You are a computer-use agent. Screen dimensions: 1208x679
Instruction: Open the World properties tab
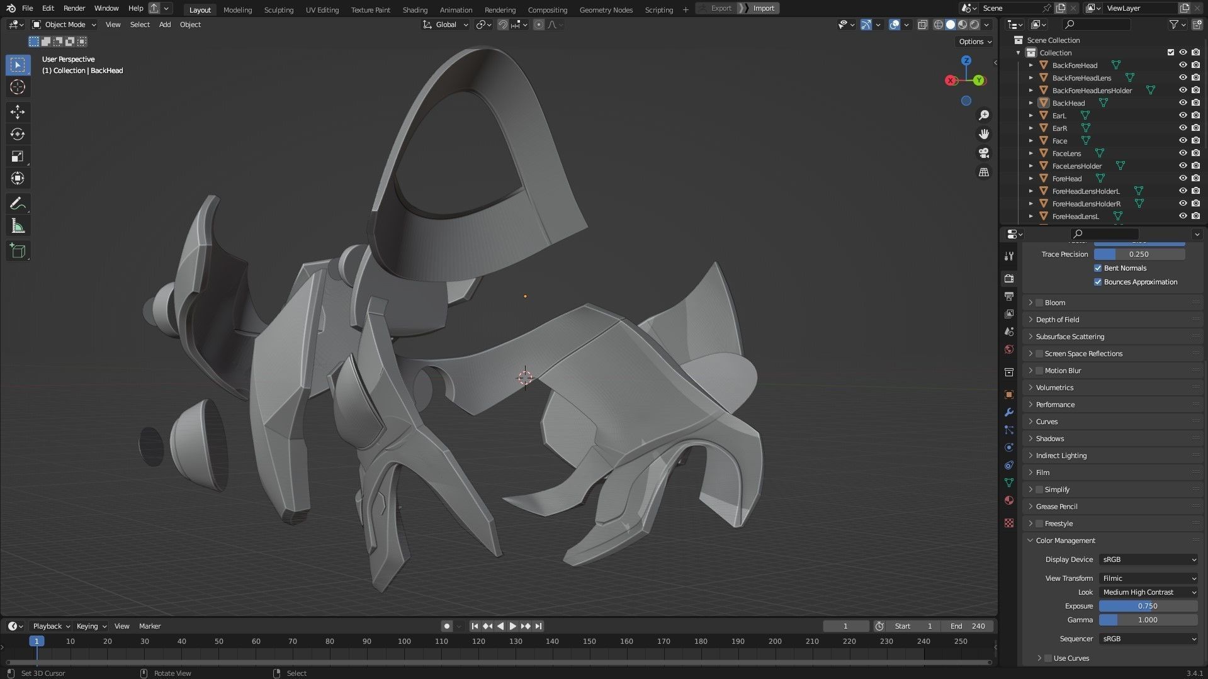click(x=1009, y=349)
